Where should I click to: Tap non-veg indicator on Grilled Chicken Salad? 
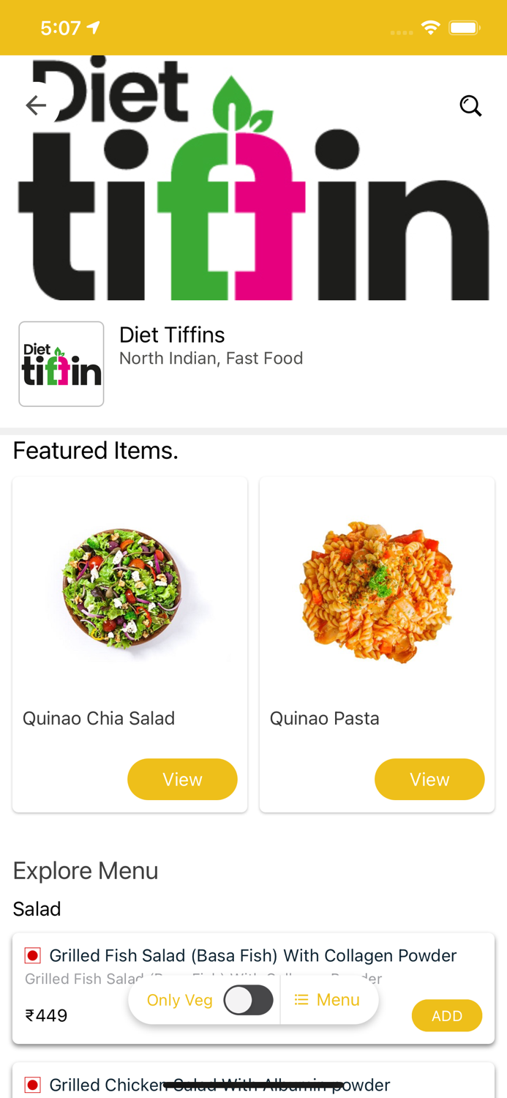tap(32, 1085)
